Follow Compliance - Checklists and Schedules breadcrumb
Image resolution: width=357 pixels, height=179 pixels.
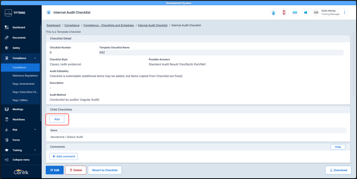tap(109, 25)
